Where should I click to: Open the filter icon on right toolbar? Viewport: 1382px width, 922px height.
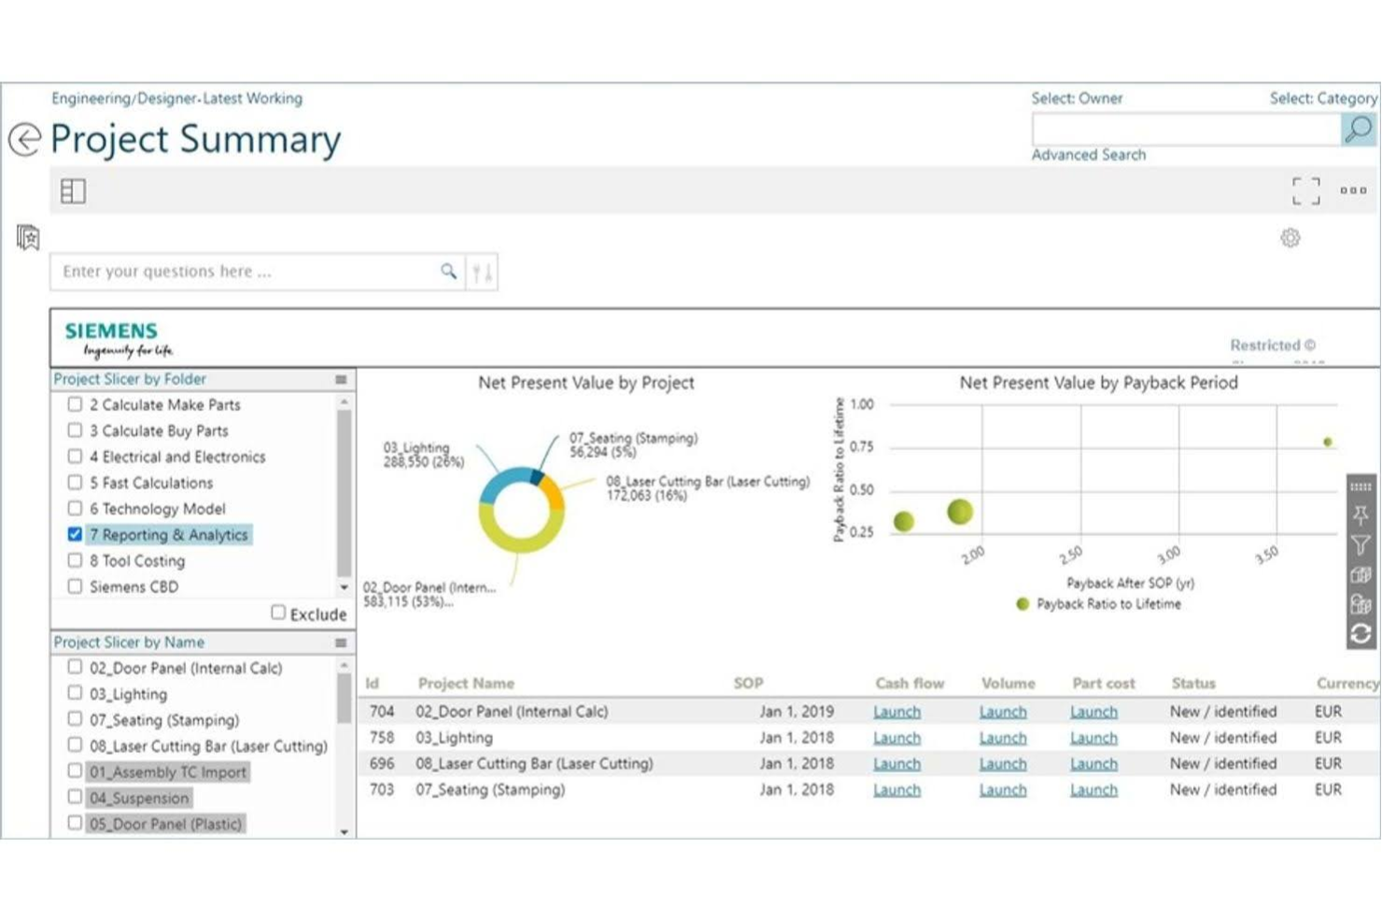1360,542
